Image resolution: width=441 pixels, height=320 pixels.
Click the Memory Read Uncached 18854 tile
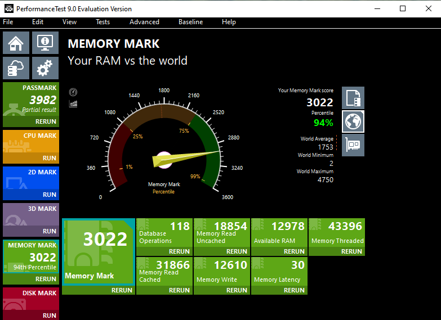(x=222, y=233)
